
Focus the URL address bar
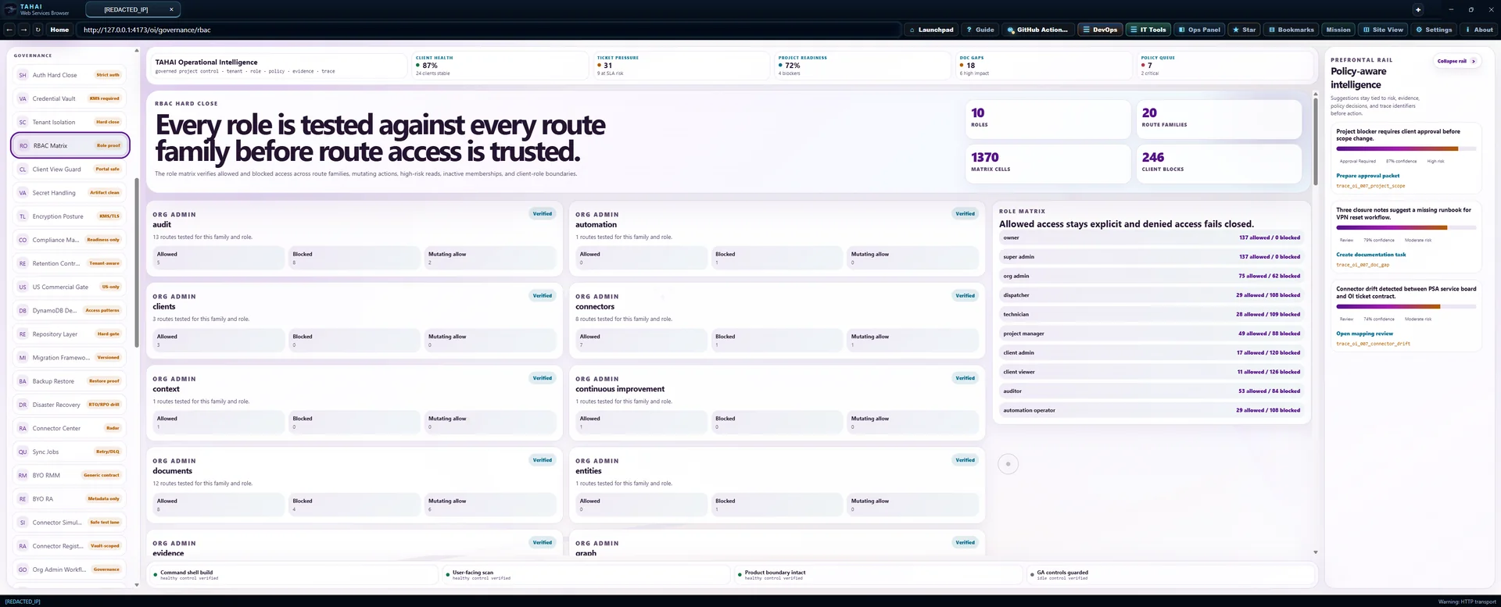point(489,30)
